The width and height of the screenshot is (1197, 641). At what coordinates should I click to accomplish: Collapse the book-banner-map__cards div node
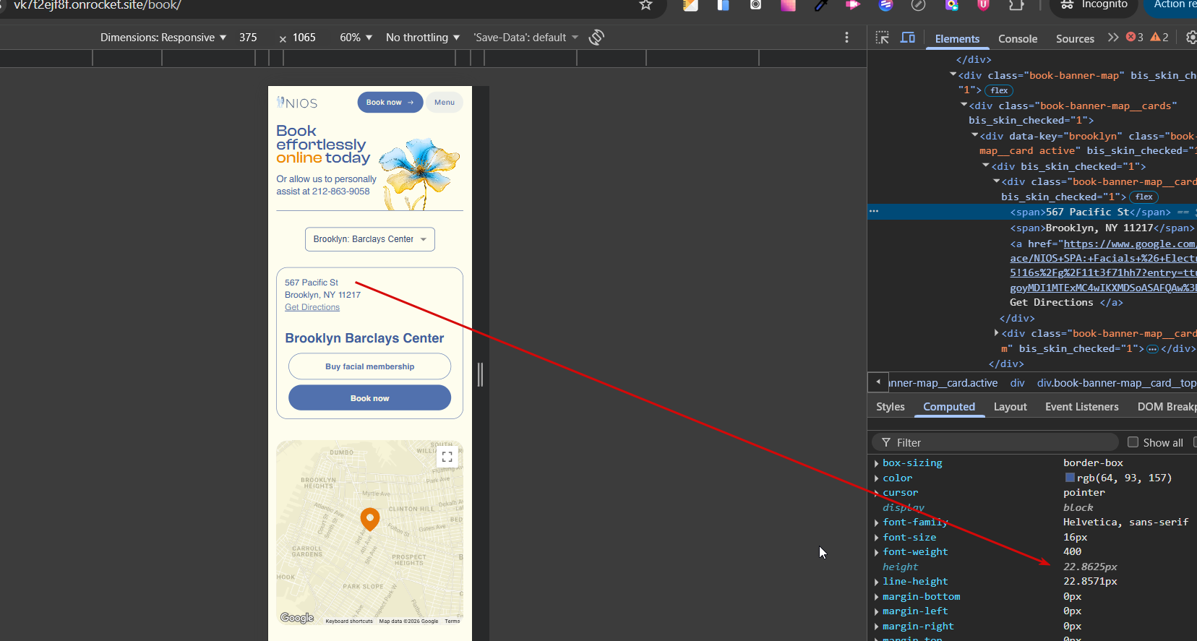[x=964, y=105]
